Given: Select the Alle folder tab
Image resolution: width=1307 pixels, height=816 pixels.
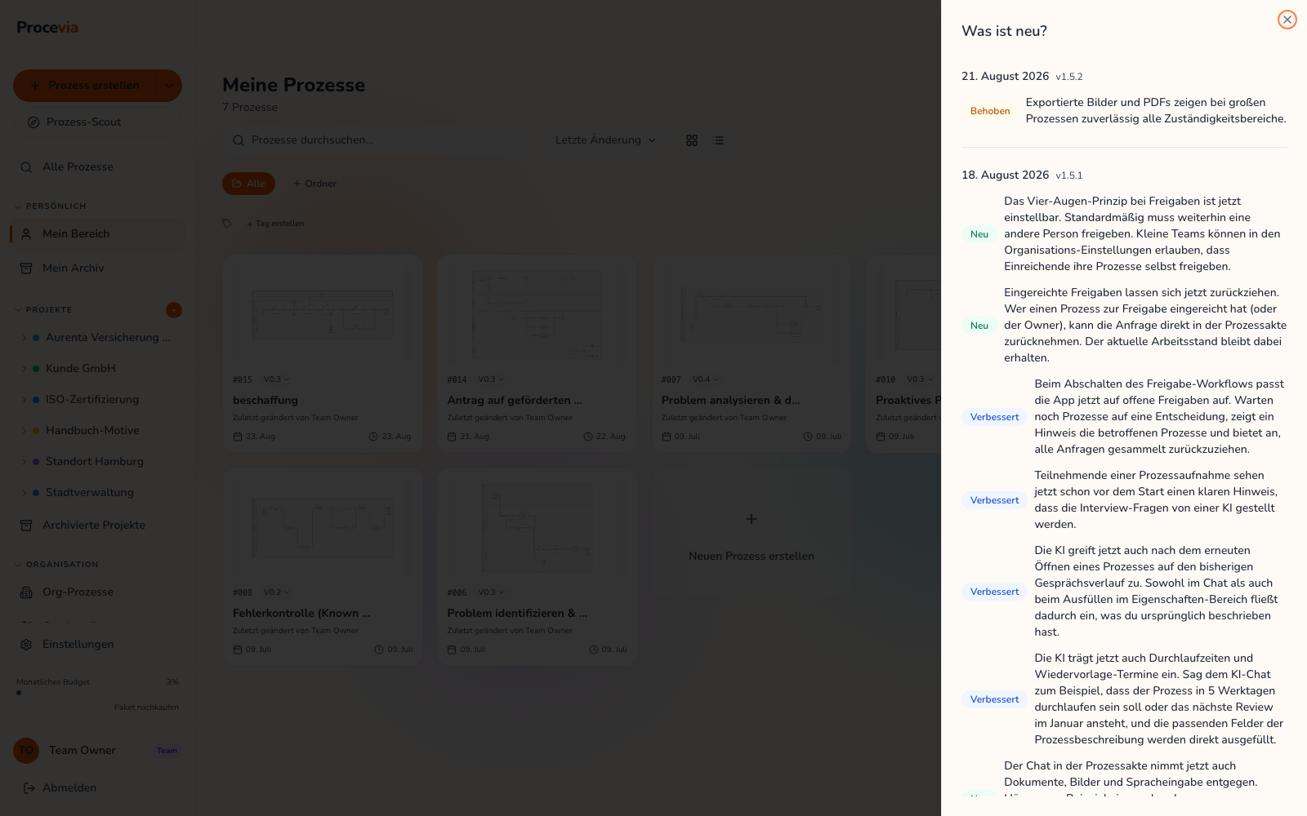Looking at the screenshot, I should (x=248, y=184).
